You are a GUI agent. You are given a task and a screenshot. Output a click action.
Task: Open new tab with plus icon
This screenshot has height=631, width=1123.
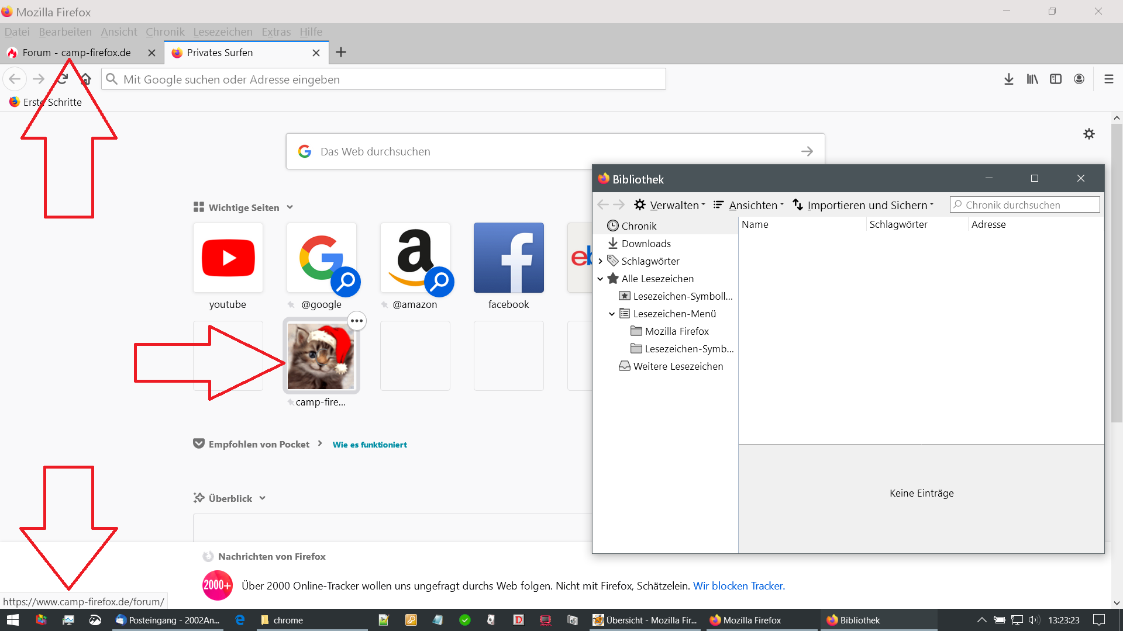coord(341,53)
